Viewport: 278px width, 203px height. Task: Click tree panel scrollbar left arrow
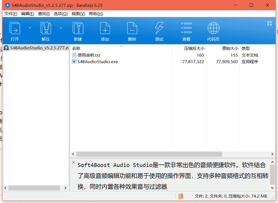(5, 188)
